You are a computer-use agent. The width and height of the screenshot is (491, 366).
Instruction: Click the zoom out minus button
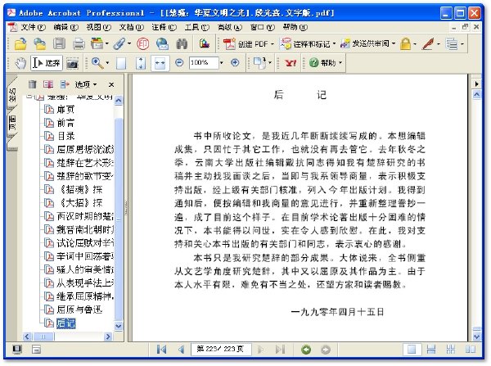[179, 63]
